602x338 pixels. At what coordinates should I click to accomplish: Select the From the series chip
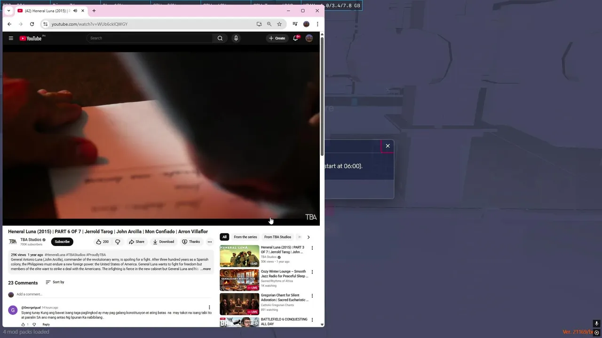(x=245, y=237)
